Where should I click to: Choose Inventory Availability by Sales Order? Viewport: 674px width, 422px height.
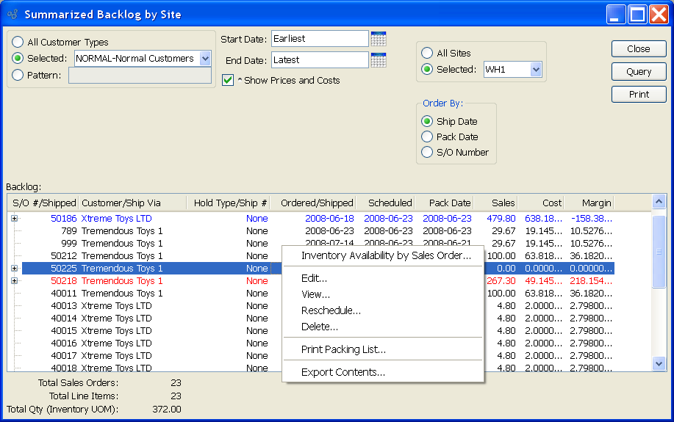point(386,255)
